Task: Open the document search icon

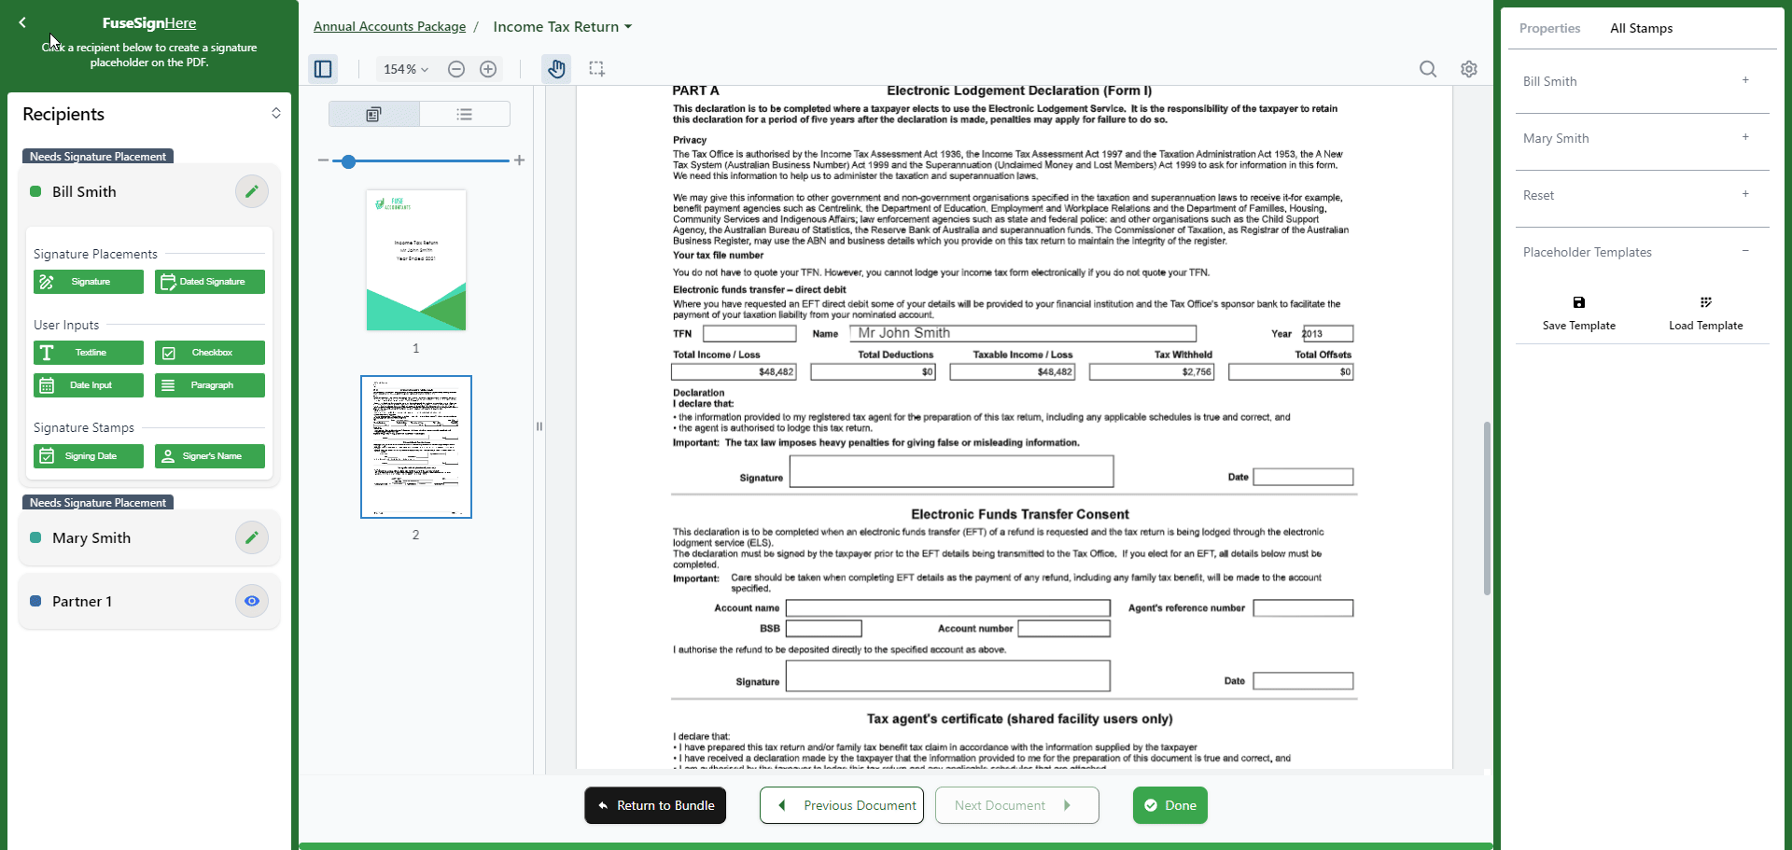Action: 1428,69
